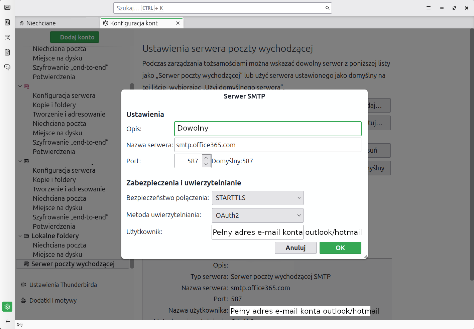The width and height of the screenshot is (474, 329).
Task: Select Miejsce na dysku under Lokalne foldery
Action: [x=57, y=255]
